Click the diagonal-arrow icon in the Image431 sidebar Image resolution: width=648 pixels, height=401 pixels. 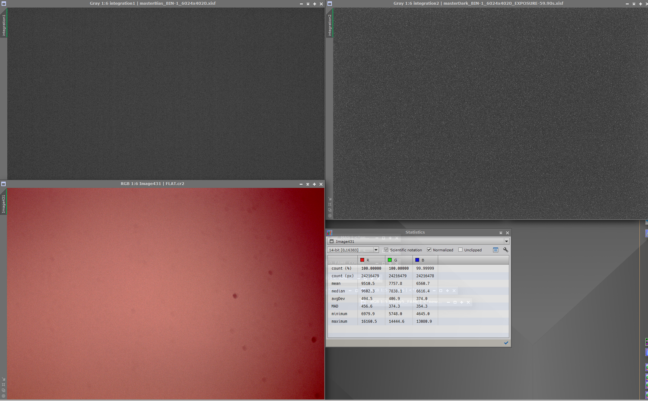3,379
